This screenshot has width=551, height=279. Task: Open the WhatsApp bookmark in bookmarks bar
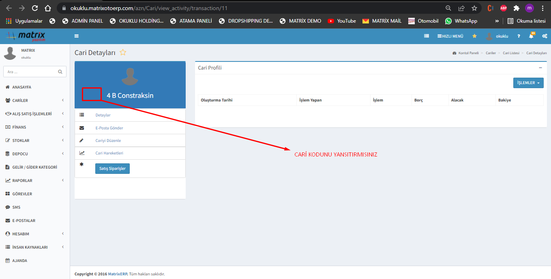[x=465, y=21]
